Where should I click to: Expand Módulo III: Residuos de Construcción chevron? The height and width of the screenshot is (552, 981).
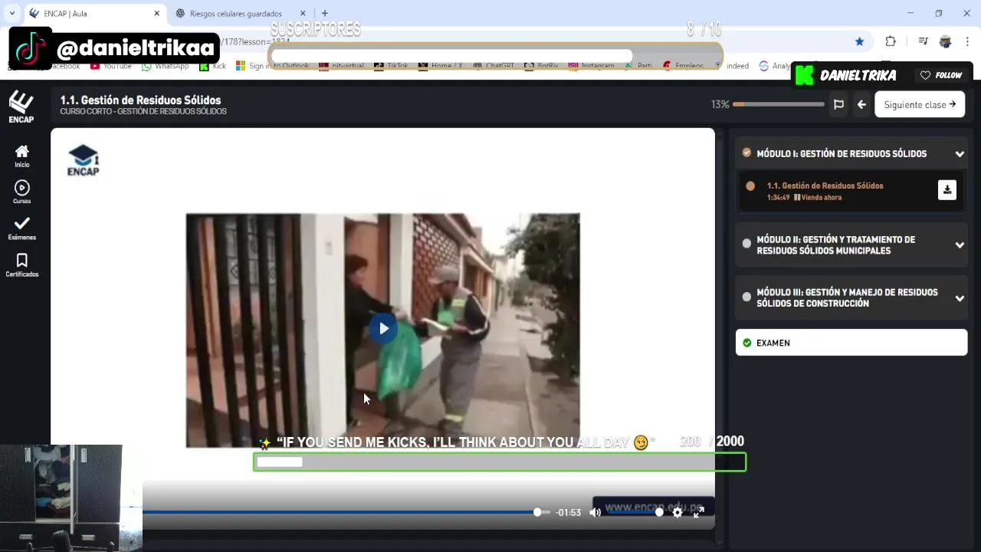tap(960, 298)
